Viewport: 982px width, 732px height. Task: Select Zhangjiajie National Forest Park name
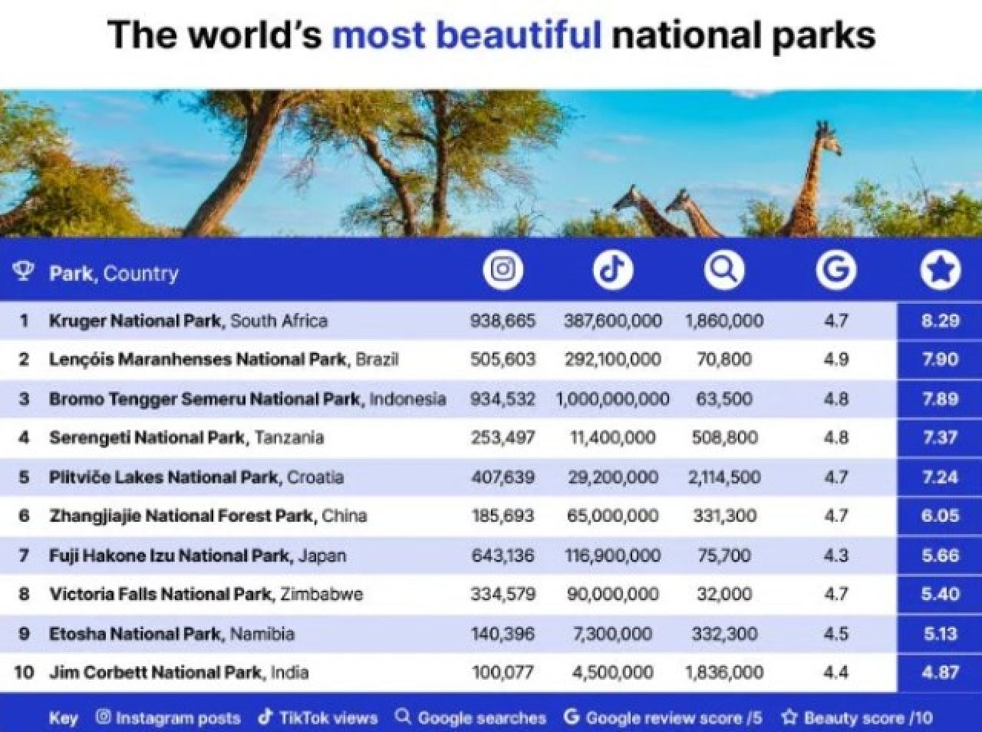208,516
